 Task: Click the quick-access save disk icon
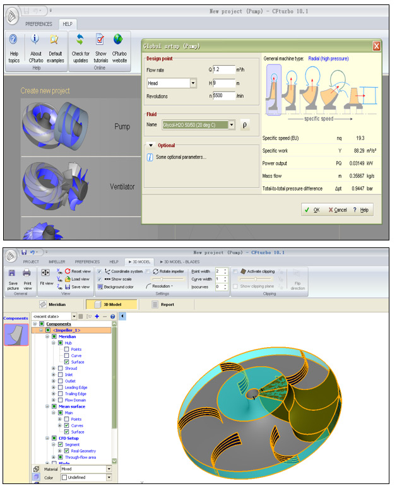click(24, 252)
